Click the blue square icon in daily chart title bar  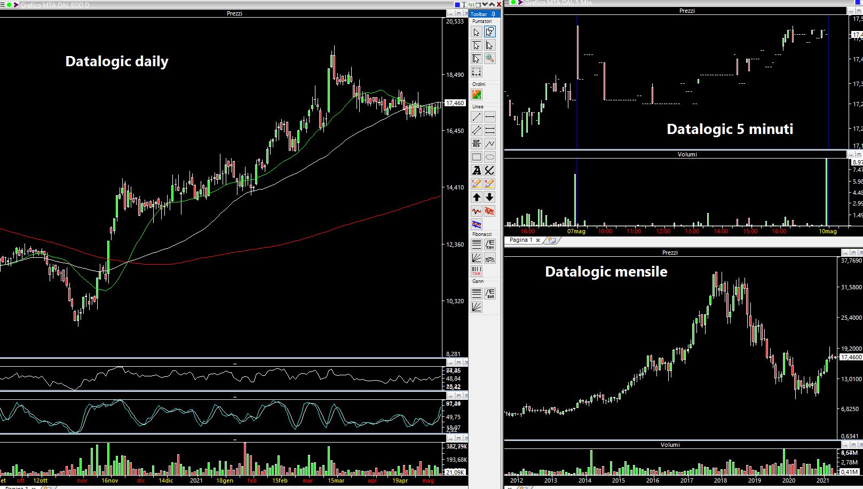pyautogui.click(x=457, y=4)
